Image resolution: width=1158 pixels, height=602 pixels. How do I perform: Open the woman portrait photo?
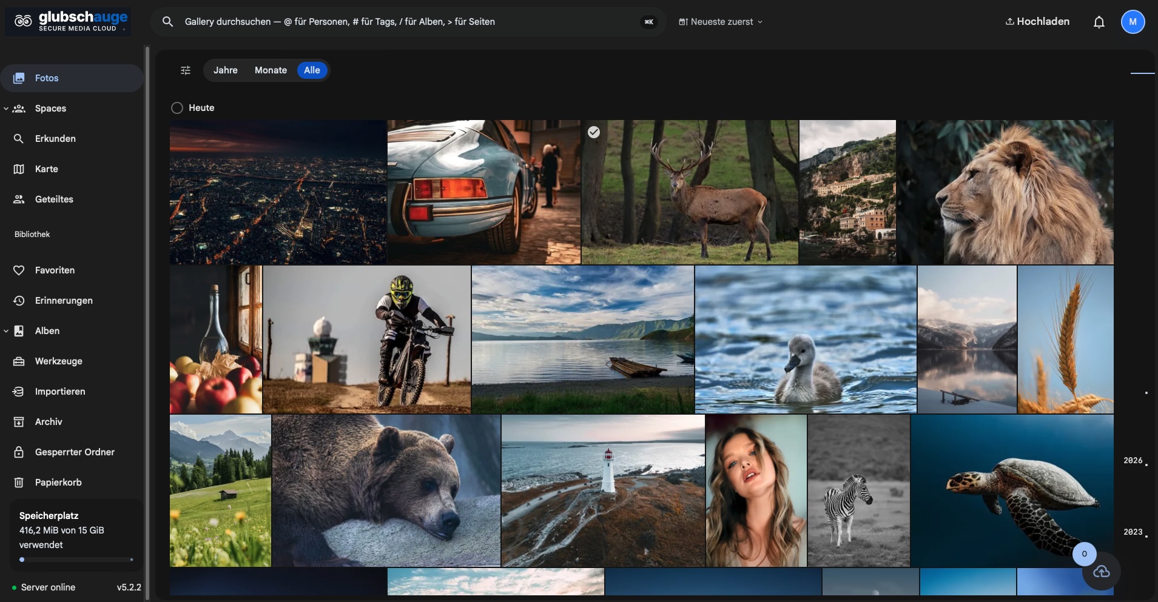coord(756,490)
